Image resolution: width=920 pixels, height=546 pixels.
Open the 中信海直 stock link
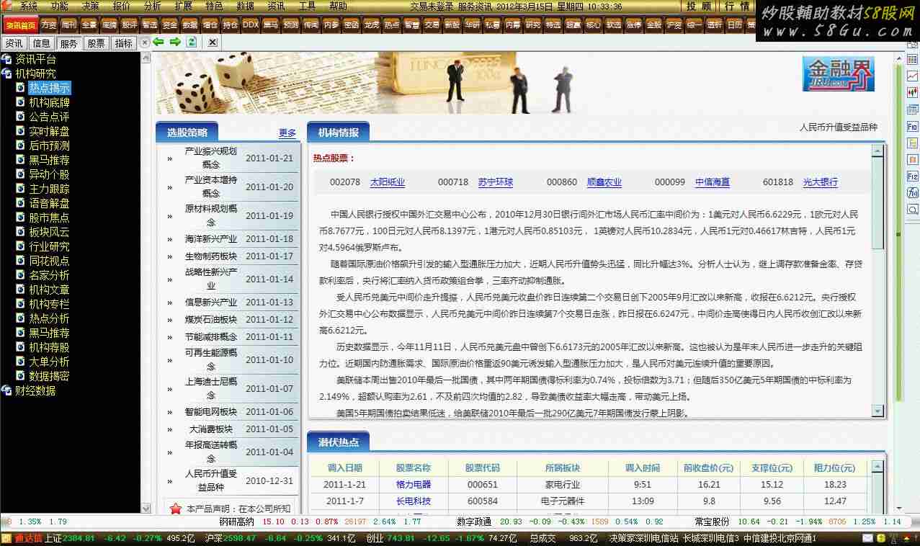[713, 182]
